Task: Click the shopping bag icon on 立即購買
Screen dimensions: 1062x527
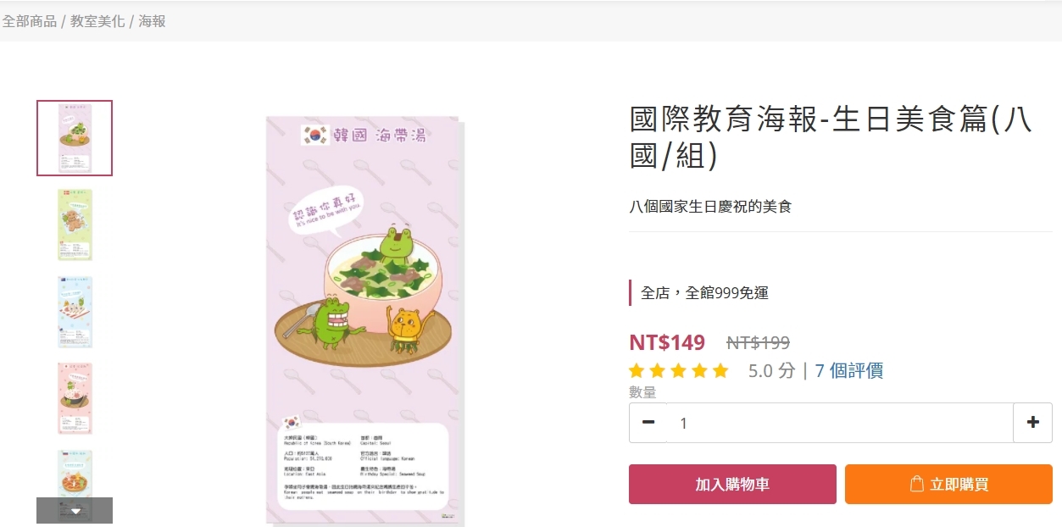Action: [x=916, y=484]
